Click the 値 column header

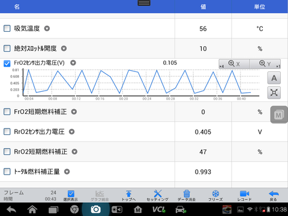coord(203,7)
